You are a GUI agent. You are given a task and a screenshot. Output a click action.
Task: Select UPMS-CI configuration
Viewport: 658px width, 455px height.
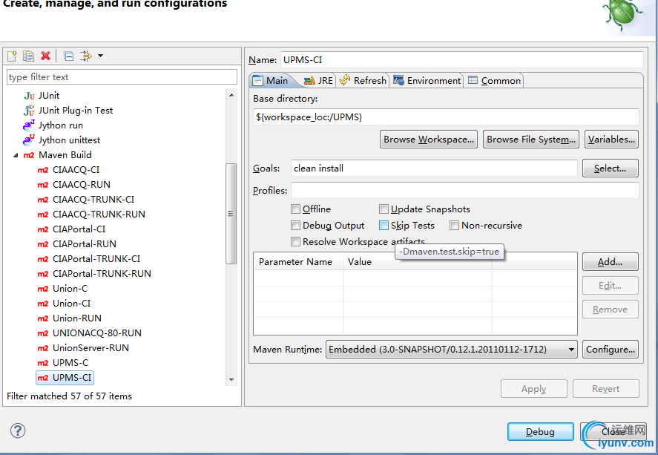(x=65, y=377)
